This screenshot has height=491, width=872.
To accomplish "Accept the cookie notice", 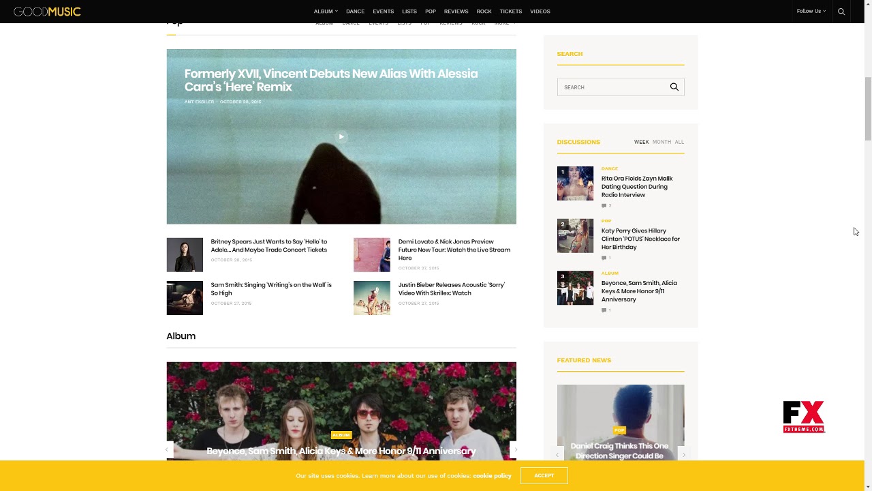I will (544, 475).
